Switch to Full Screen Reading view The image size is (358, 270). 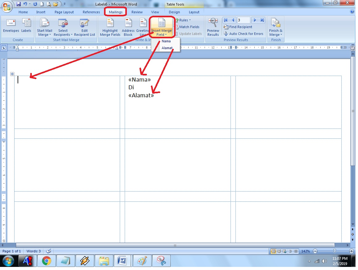point(279,251)
